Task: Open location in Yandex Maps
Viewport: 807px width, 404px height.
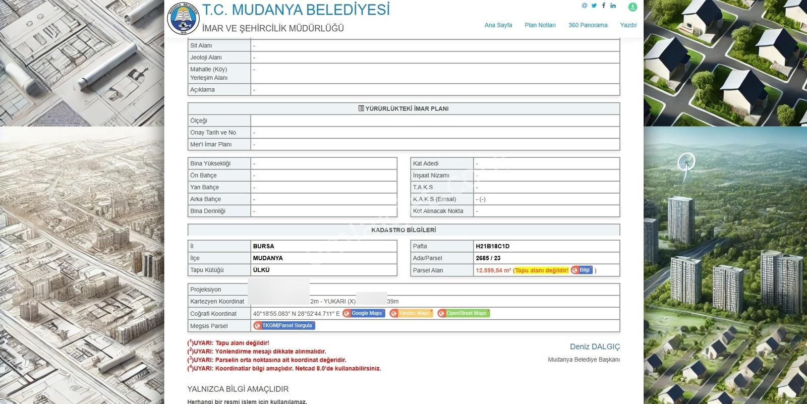Action: tap(411, 313)
